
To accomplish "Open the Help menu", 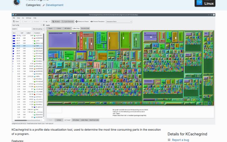I will click(x=35, y=18).
